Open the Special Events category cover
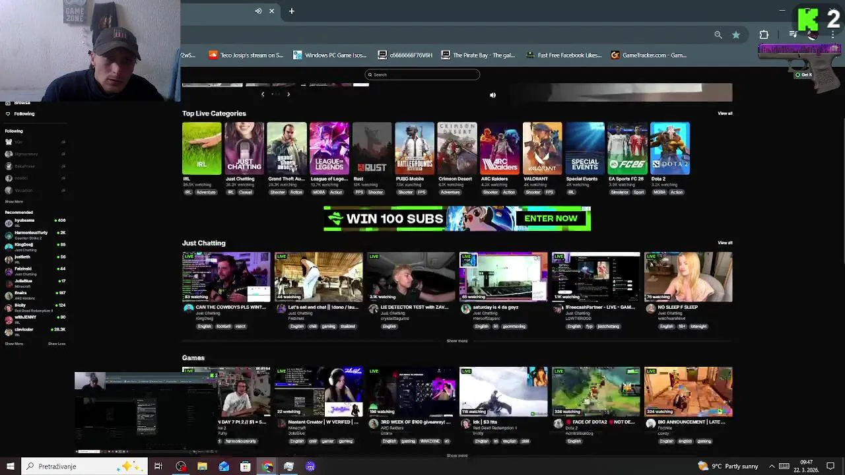 [x=585, y=148]
